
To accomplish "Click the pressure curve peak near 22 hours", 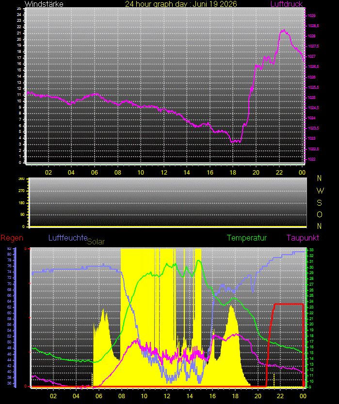I will (x=284, y=31).
